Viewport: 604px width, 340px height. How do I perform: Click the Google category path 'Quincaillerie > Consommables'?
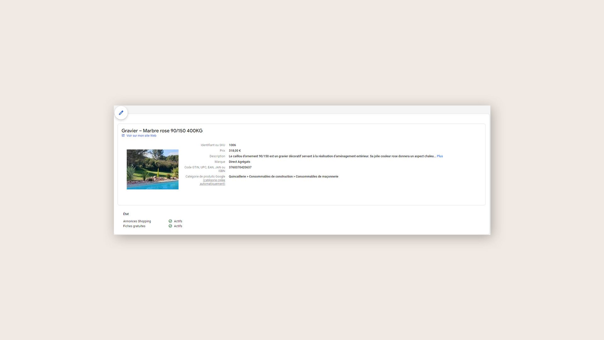coord(283,177)
